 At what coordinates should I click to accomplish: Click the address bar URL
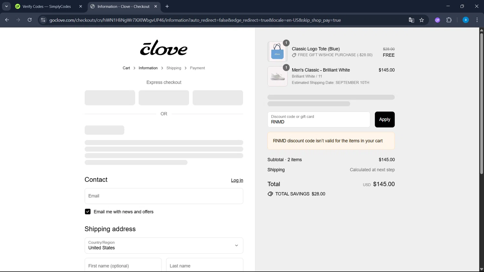(x=195, y=20)
